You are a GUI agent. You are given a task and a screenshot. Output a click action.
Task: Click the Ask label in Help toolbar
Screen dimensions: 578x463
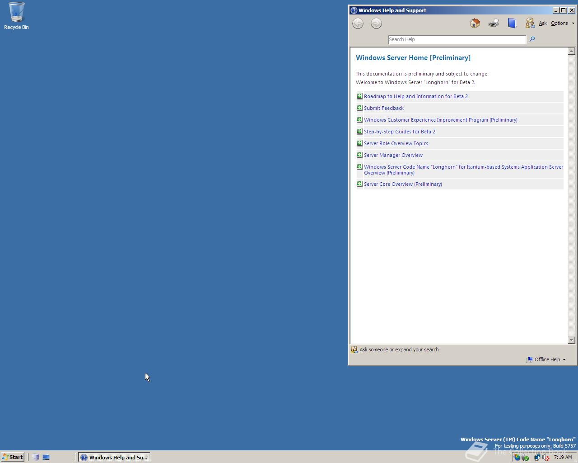[x=543, y=23]
